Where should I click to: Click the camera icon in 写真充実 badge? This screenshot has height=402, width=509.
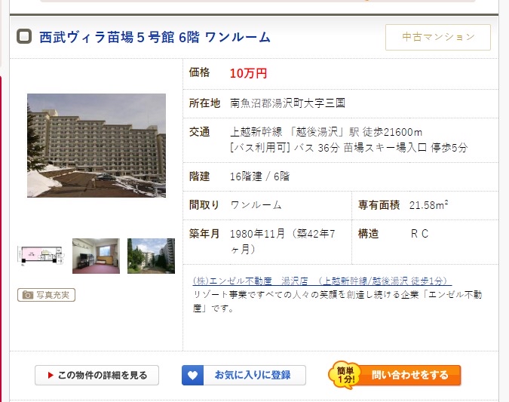pyautogui.click(x=28, y=295)
